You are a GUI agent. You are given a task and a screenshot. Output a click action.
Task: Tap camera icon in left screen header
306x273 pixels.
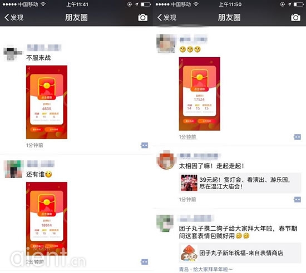pyautogui.click(x=143, y=18)
